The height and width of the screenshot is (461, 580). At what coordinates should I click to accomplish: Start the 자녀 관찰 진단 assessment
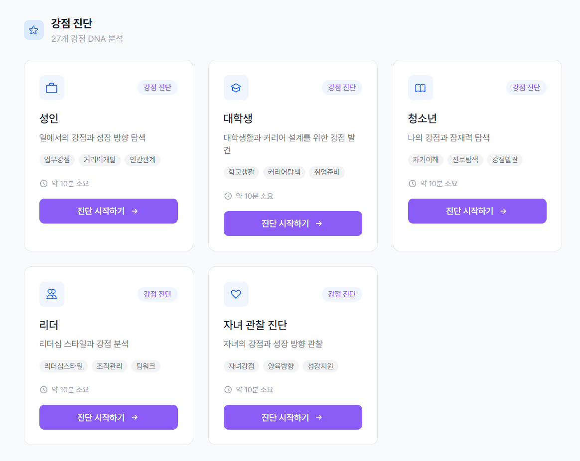click(292, 417)
